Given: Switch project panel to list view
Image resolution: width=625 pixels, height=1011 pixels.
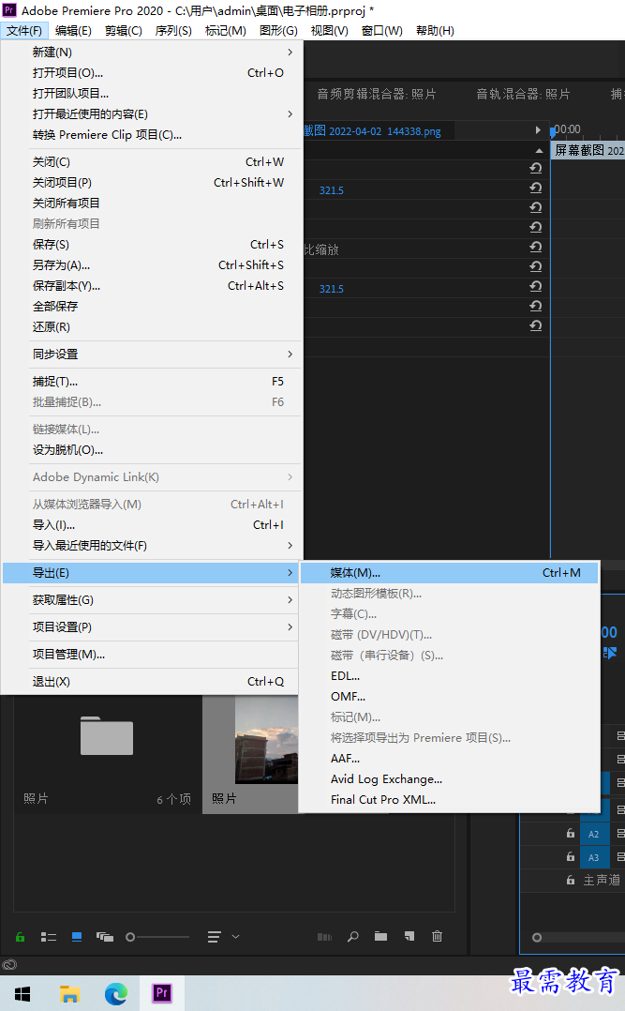Looking at the screenshot, I should click(49, 937).
